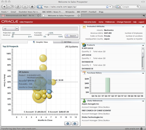Bookmark the page with the star icon
146x130 pixels.
point(107,7)
